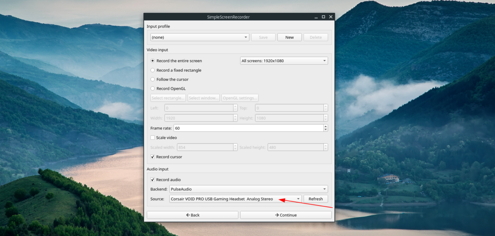Open the Source Corsair VOID PRO dropdown
Screen dimensions: 495x236
[x=236, y=199]
